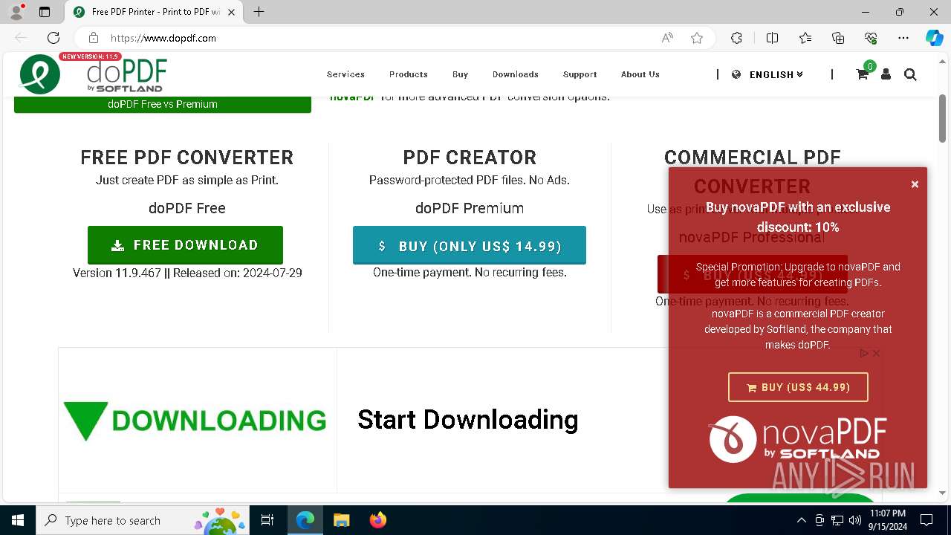Click the browser Refresh button
This screenshot has height=535, width=951.
53,38
